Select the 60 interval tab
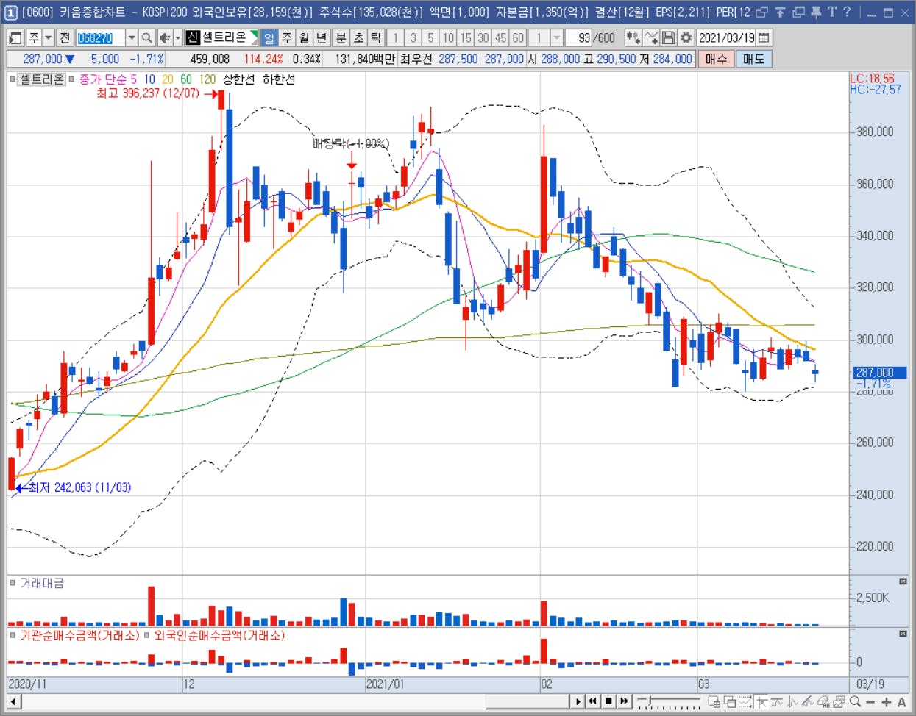 coord(518,37)
